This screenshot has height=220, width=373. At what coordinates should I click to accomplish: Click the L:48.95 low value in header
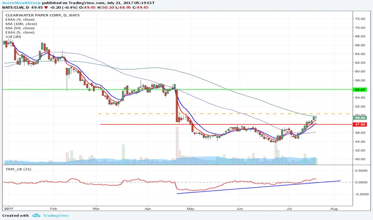[x=123, y=7]
